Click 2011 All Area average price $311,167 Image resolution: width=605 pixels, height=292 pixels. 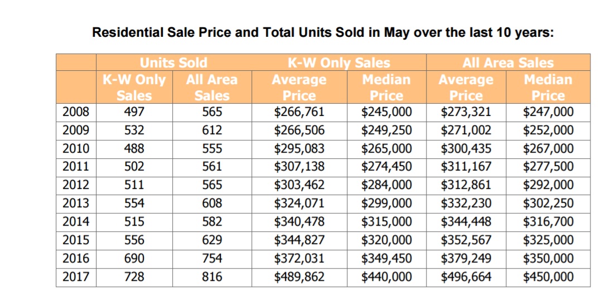tap(466, 167)
